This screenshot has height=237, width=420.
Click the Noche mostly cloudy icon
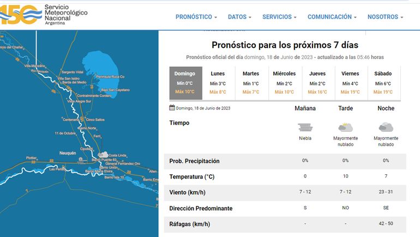click(x=386, y=127)
